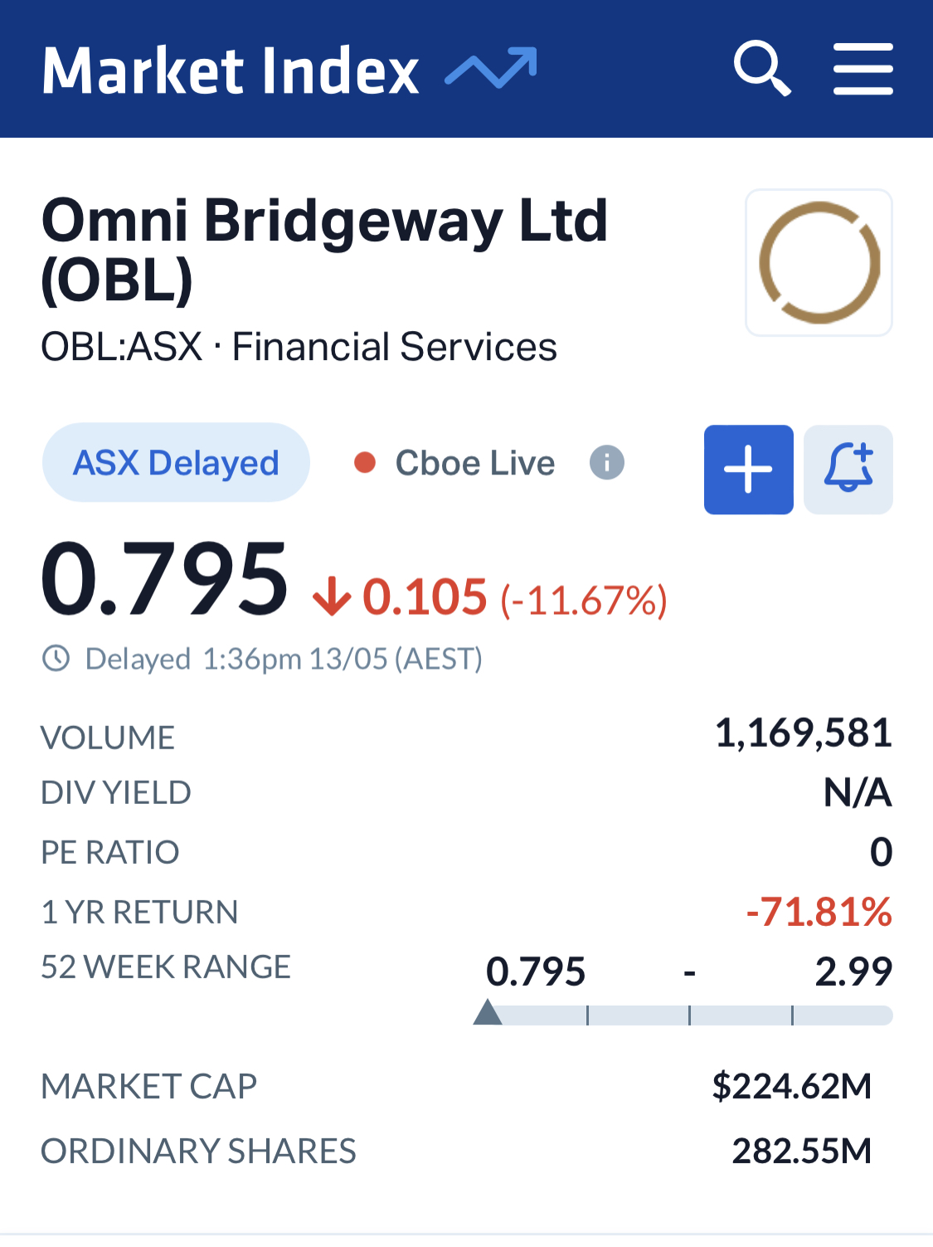933x1247 pixels.
Task: Select the ASX Delayed price tab
Action: [176, 463]
